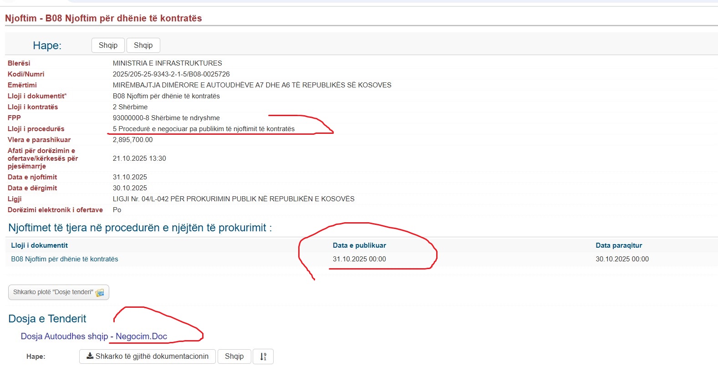Screen dimensions: 718x372
Task: Click the procedure type text 5 Procedurë e negociuar
Action: point(204,129)
